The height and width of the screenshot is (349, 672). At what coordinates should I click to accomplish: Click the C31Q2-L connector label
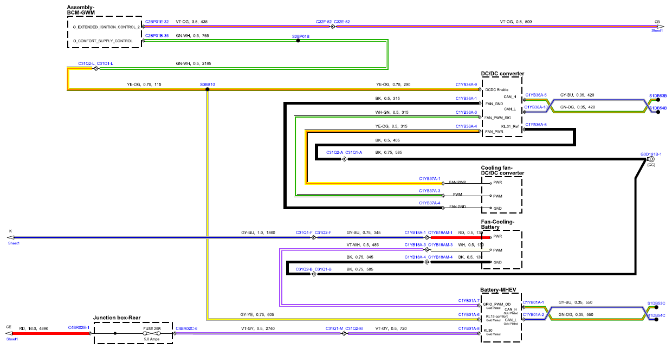86,63
